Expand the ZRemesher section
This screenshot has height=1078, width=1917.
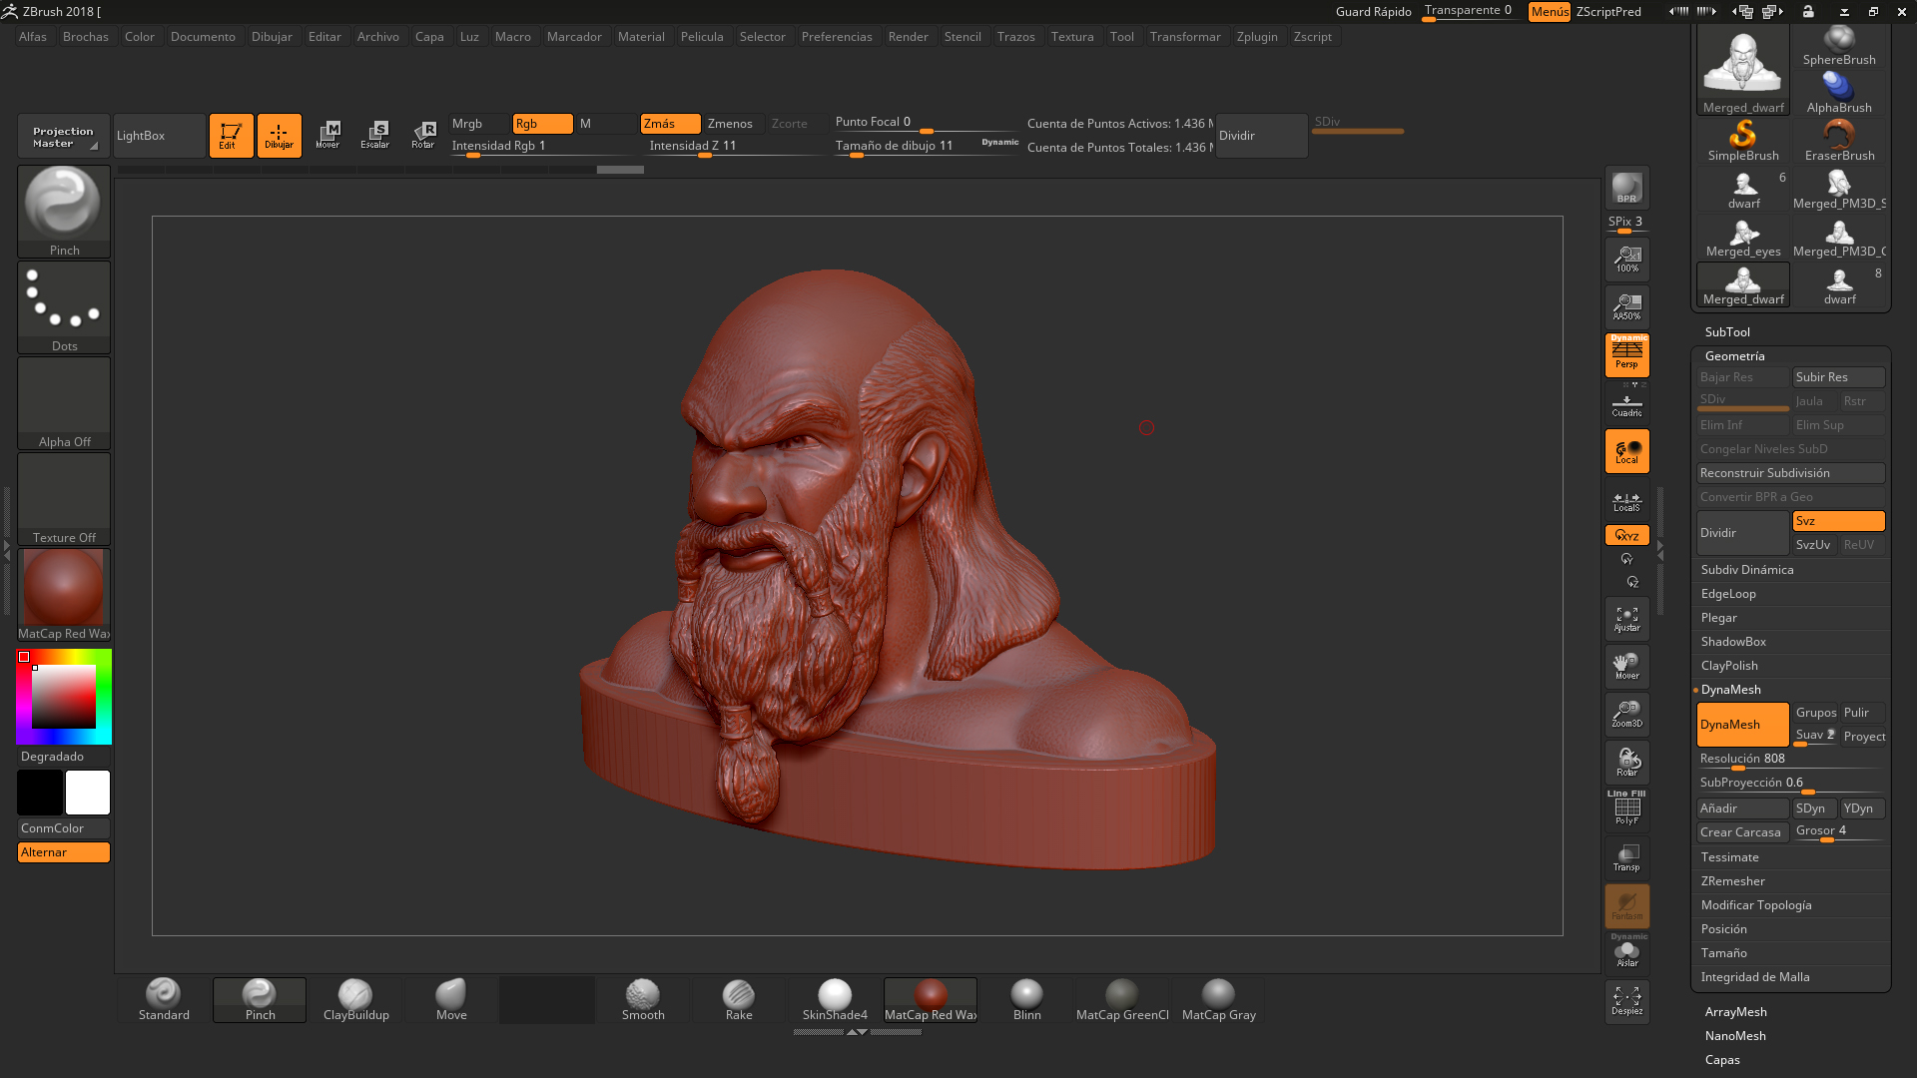tap(1733, 881)
